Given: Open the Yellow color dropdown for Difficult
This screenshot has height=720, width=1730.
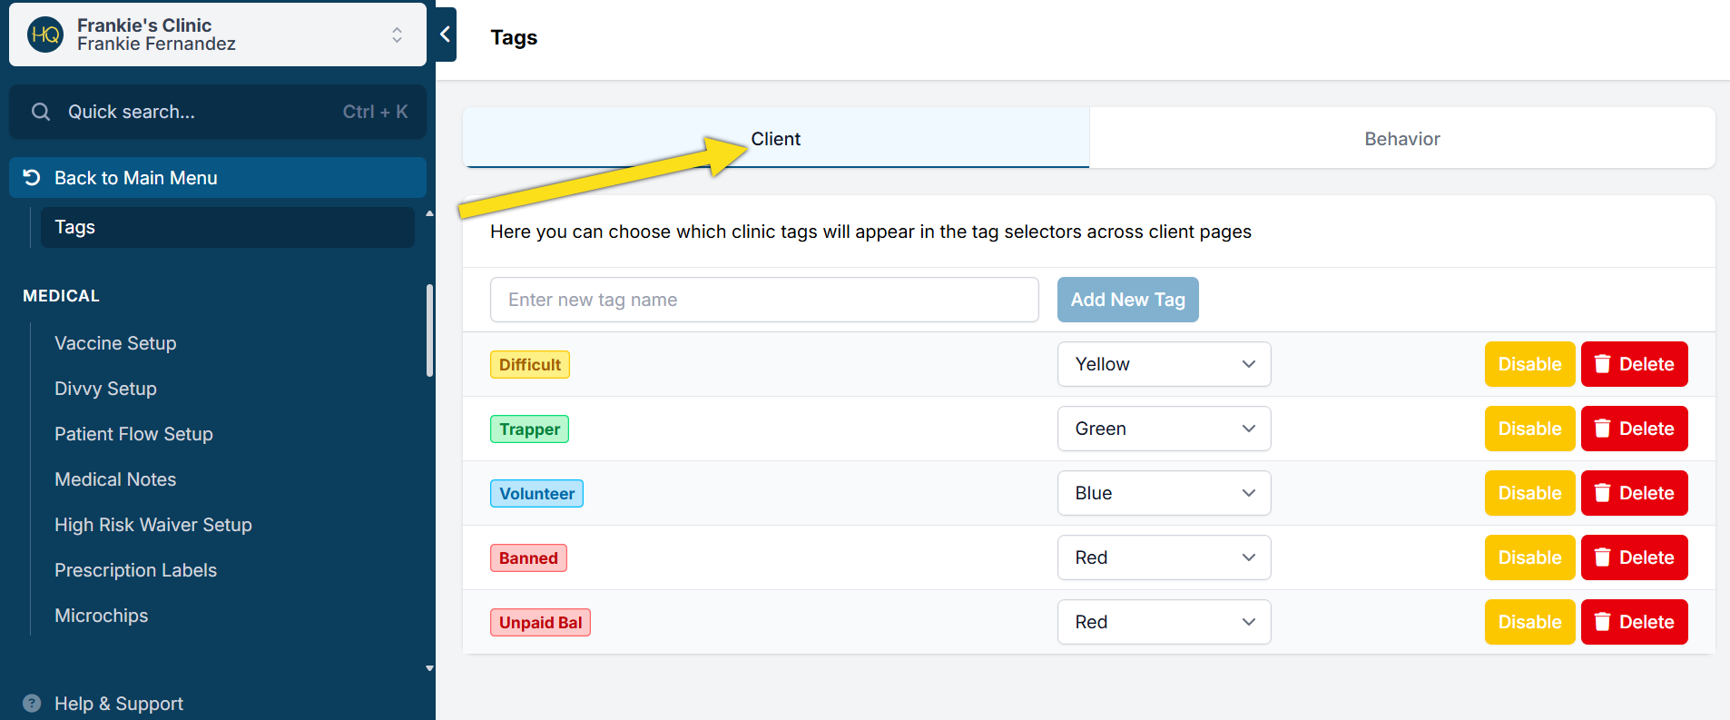Looking at the screenshot, I should pos(1164,364).
